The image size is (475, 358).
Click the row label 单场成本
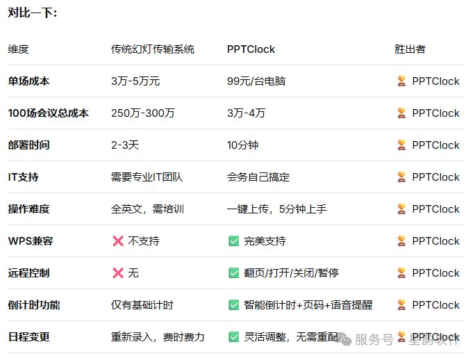(x=28, y=81)
